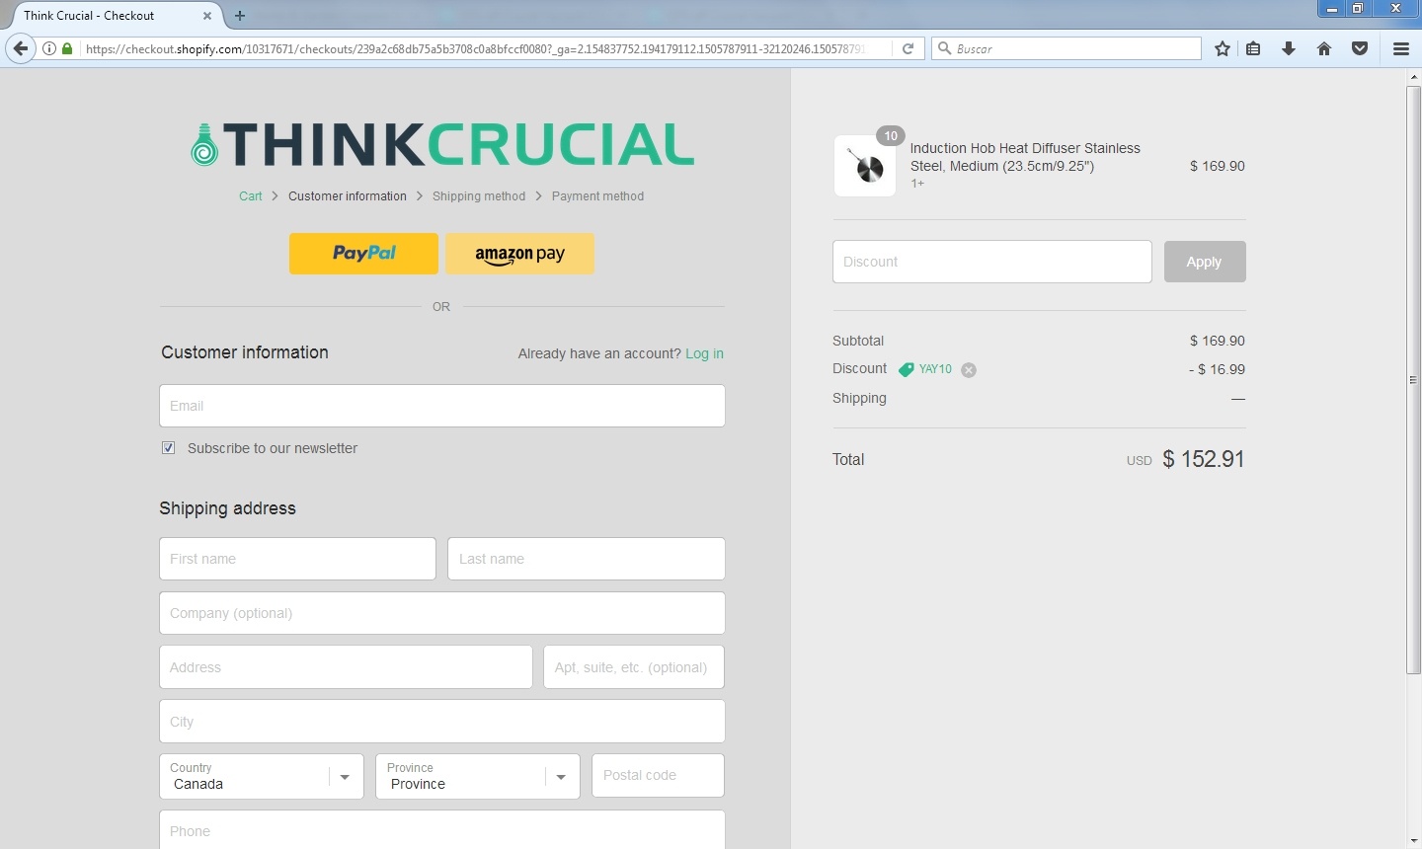Viewport: 1422px width, 849px height.
Task: Click the Shipping address heading
Action: point(227,508)
